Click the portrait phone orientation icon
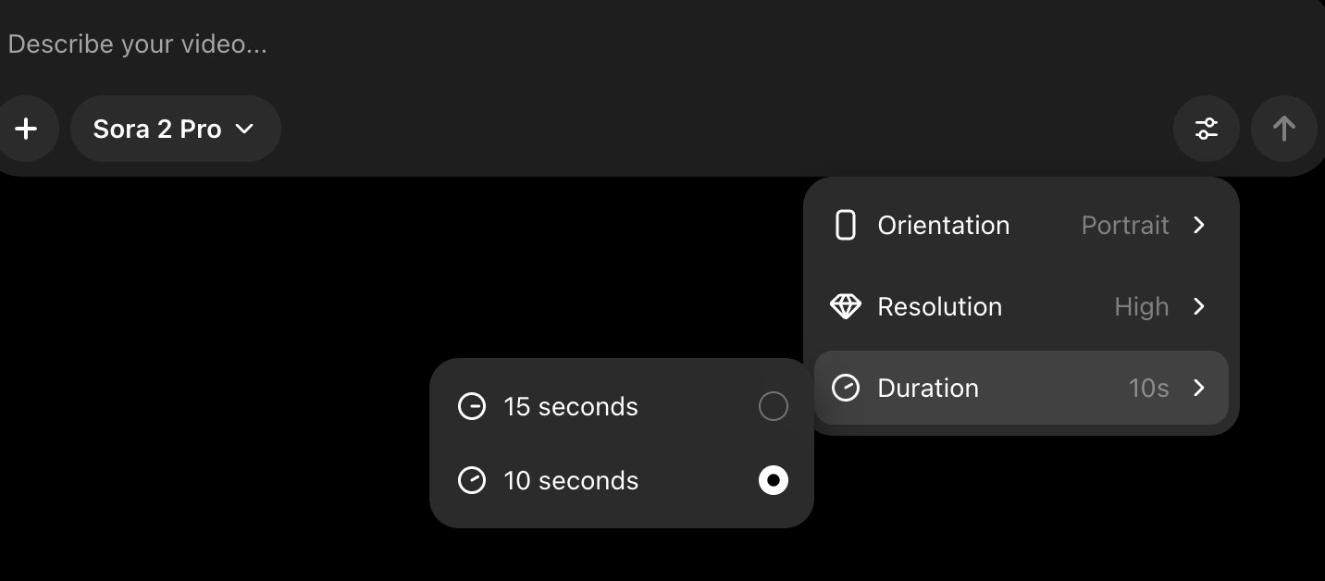The image size is (1325, 581). (845, 226)
